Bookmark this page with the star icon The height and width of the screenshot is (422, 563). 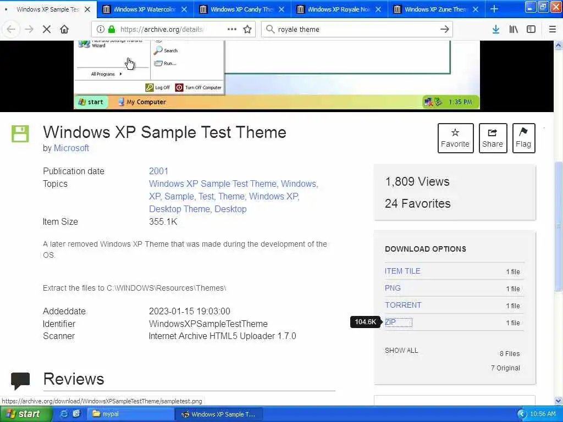coord(247,30)
